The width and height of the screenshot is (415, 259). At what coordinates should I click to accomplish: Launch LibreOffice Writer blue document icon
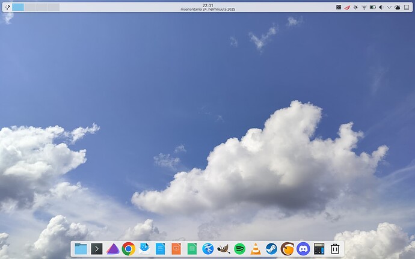click(x=161, y=249)
